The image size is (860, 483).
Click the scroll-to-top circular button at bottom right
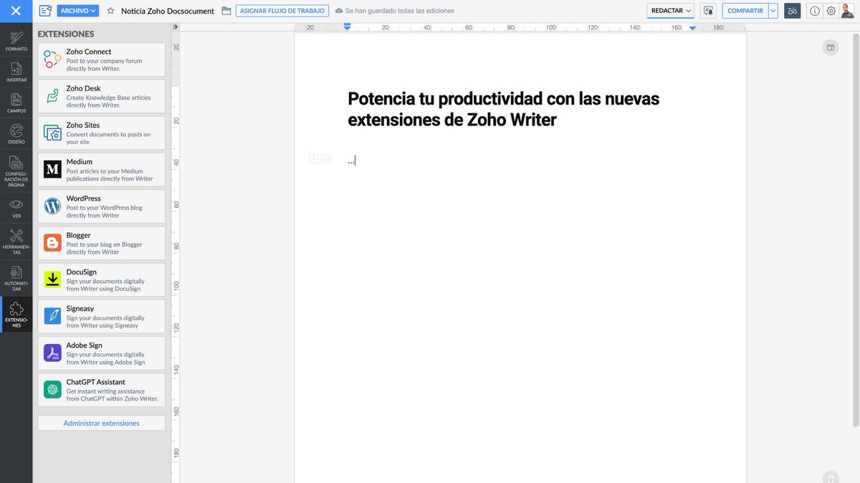(x=831, y=477)
